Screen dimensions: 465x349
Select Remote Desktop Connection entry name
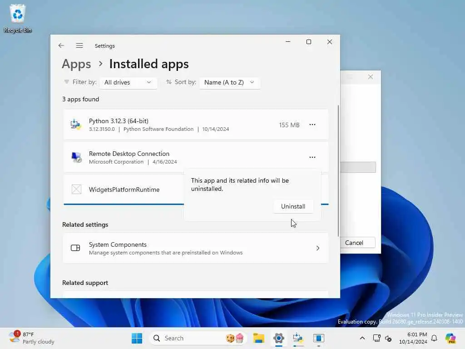click(129, 154)
